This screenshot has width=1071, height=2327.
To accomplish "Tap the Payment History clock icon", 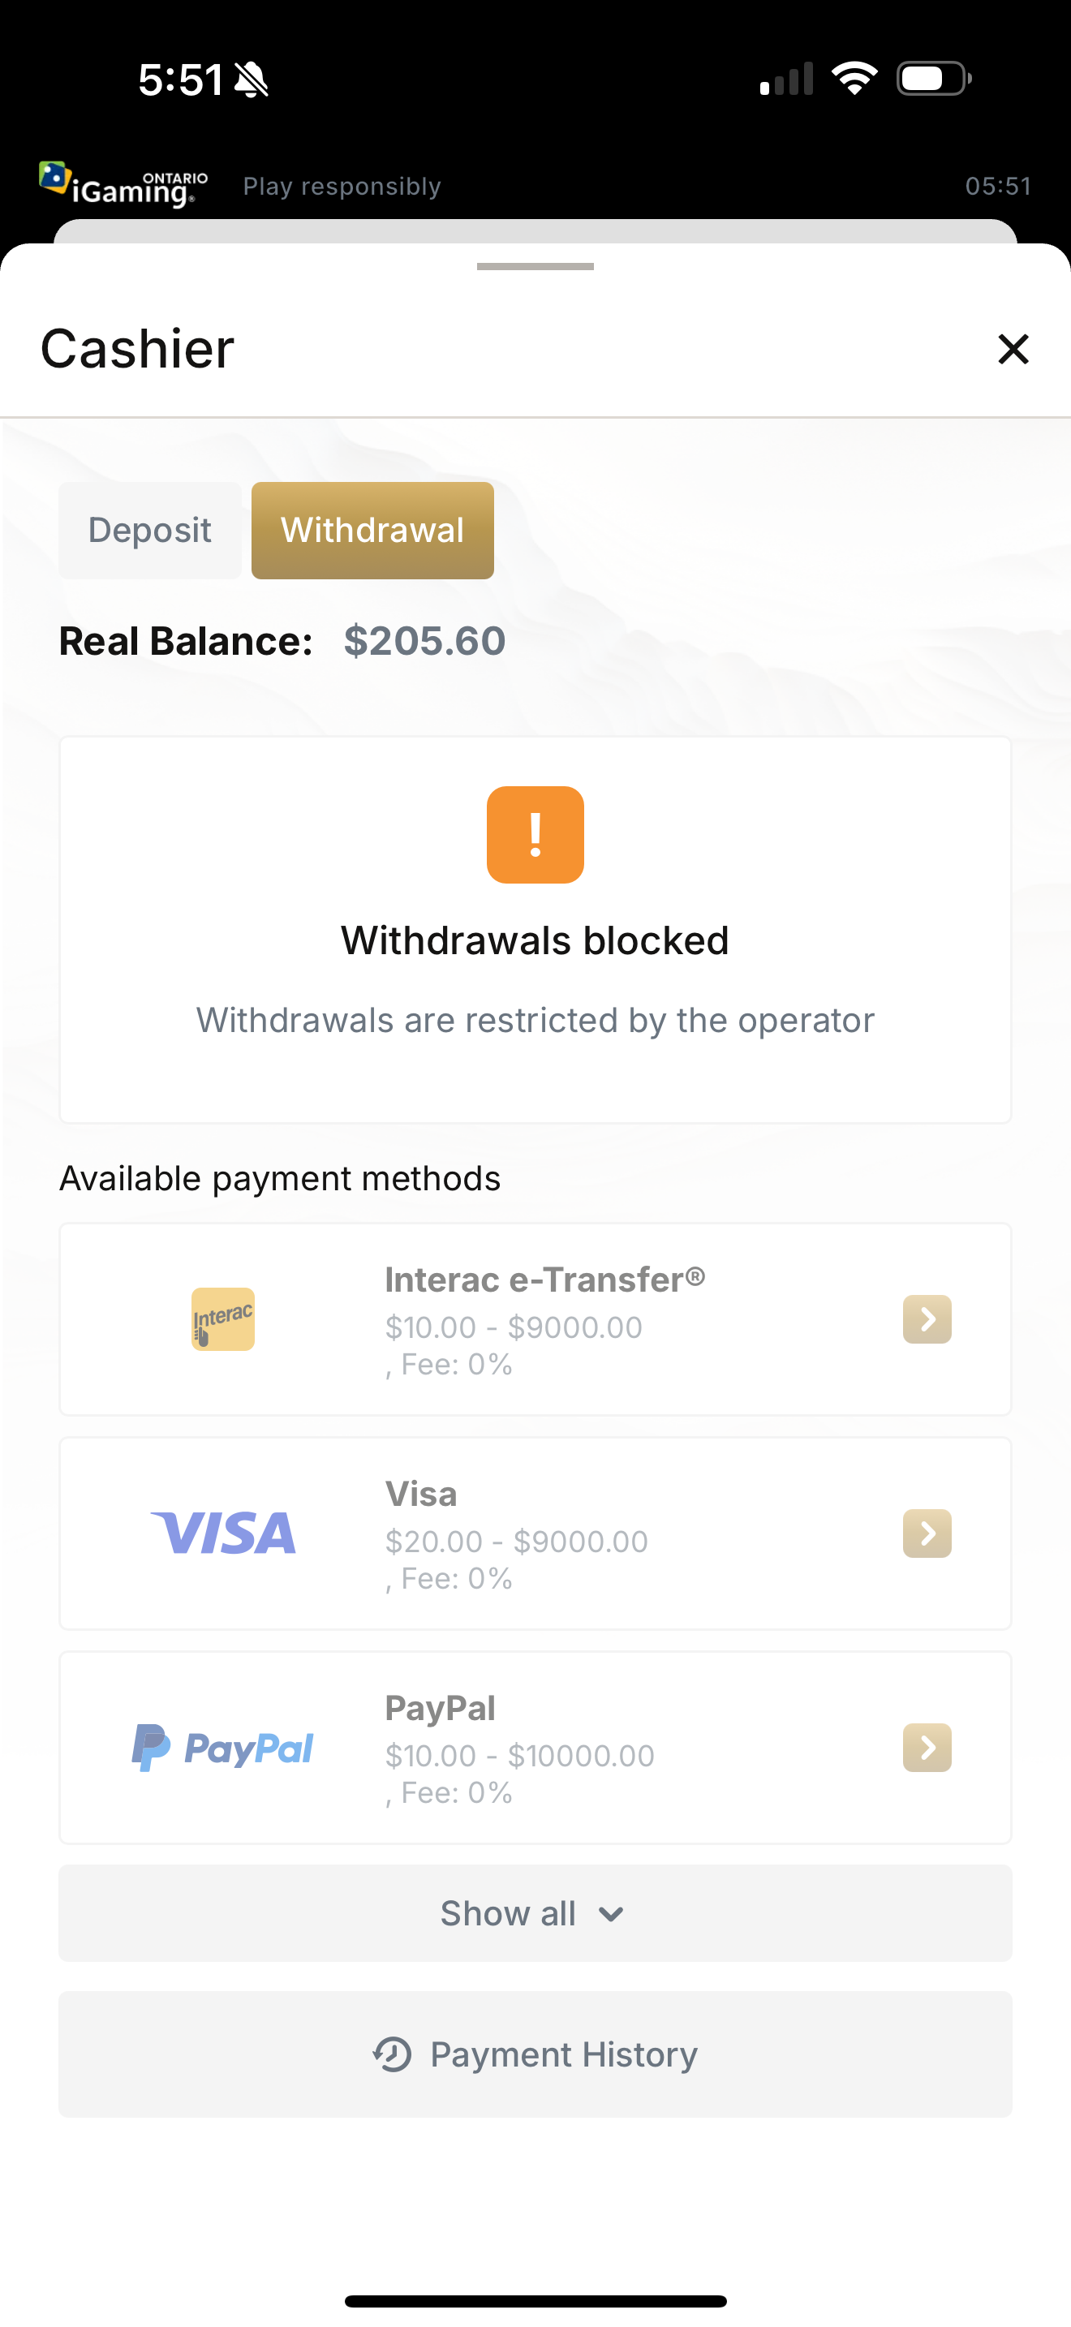I will (x=393, y=2054).
